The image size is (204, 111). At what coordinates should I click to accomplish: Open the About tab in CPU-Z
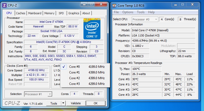(86, 13)
